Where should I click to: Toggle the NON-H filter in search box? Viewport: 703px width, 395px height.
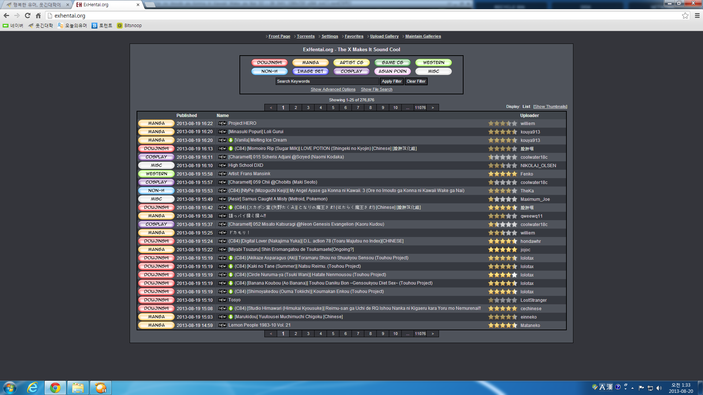click(269, 71)
